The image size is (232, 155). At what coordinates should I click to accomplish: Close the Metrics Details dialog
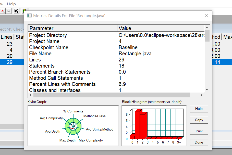(x=206, y=16)
